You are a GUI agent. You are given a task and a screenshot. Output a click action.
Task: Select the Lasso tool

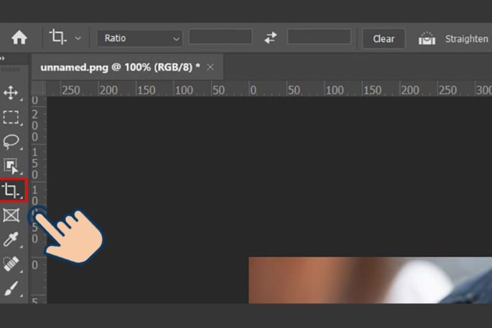[11, 142]
